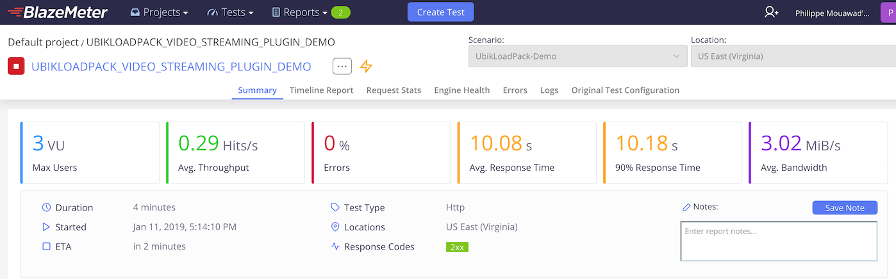Open the Tests menu
This screenshot has height=279, width=896.
coord(230,12)
